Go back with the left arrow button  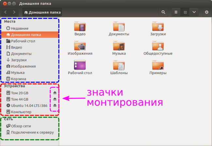coord(6,12)
